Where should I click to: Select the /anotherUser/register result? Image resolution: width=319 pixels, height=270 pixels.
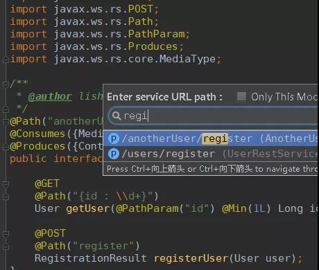(x=211, y=138)
